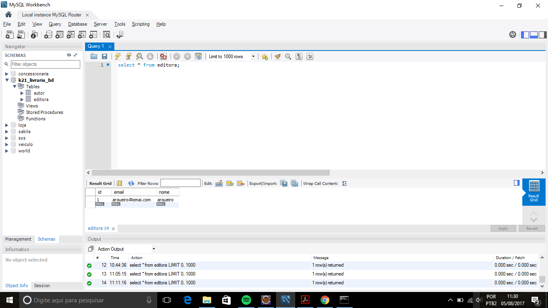This screenshot has width=548, height=308.
Task: Create a new stored procedure icon
Action: point(82,34)
